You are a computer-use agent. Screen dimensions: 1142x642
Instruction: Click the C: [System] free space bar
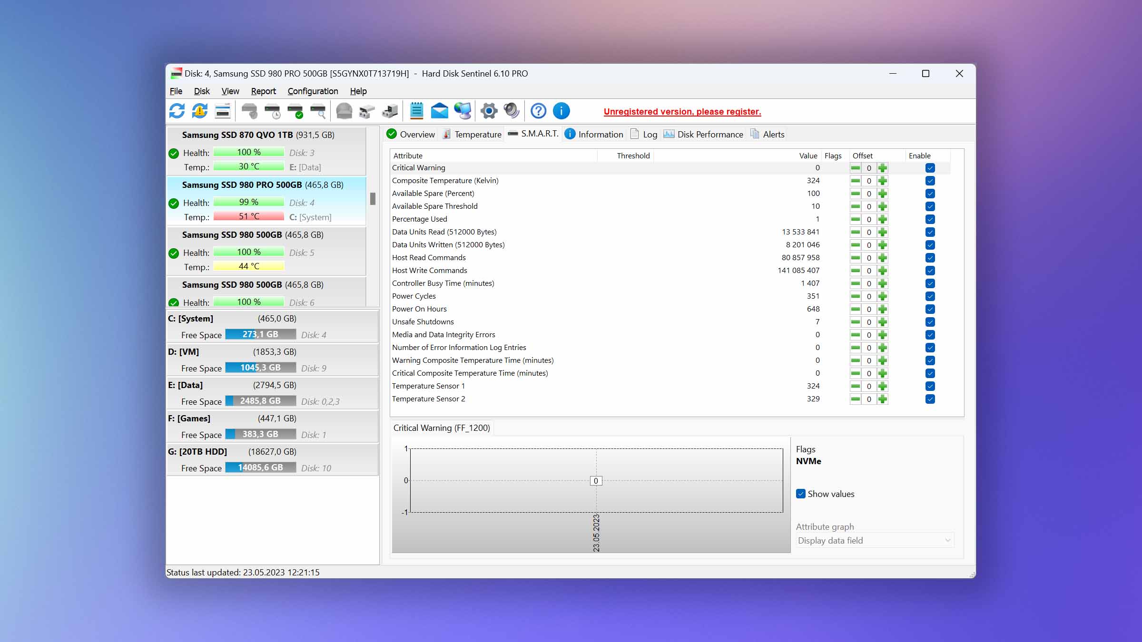pos(260,334)
